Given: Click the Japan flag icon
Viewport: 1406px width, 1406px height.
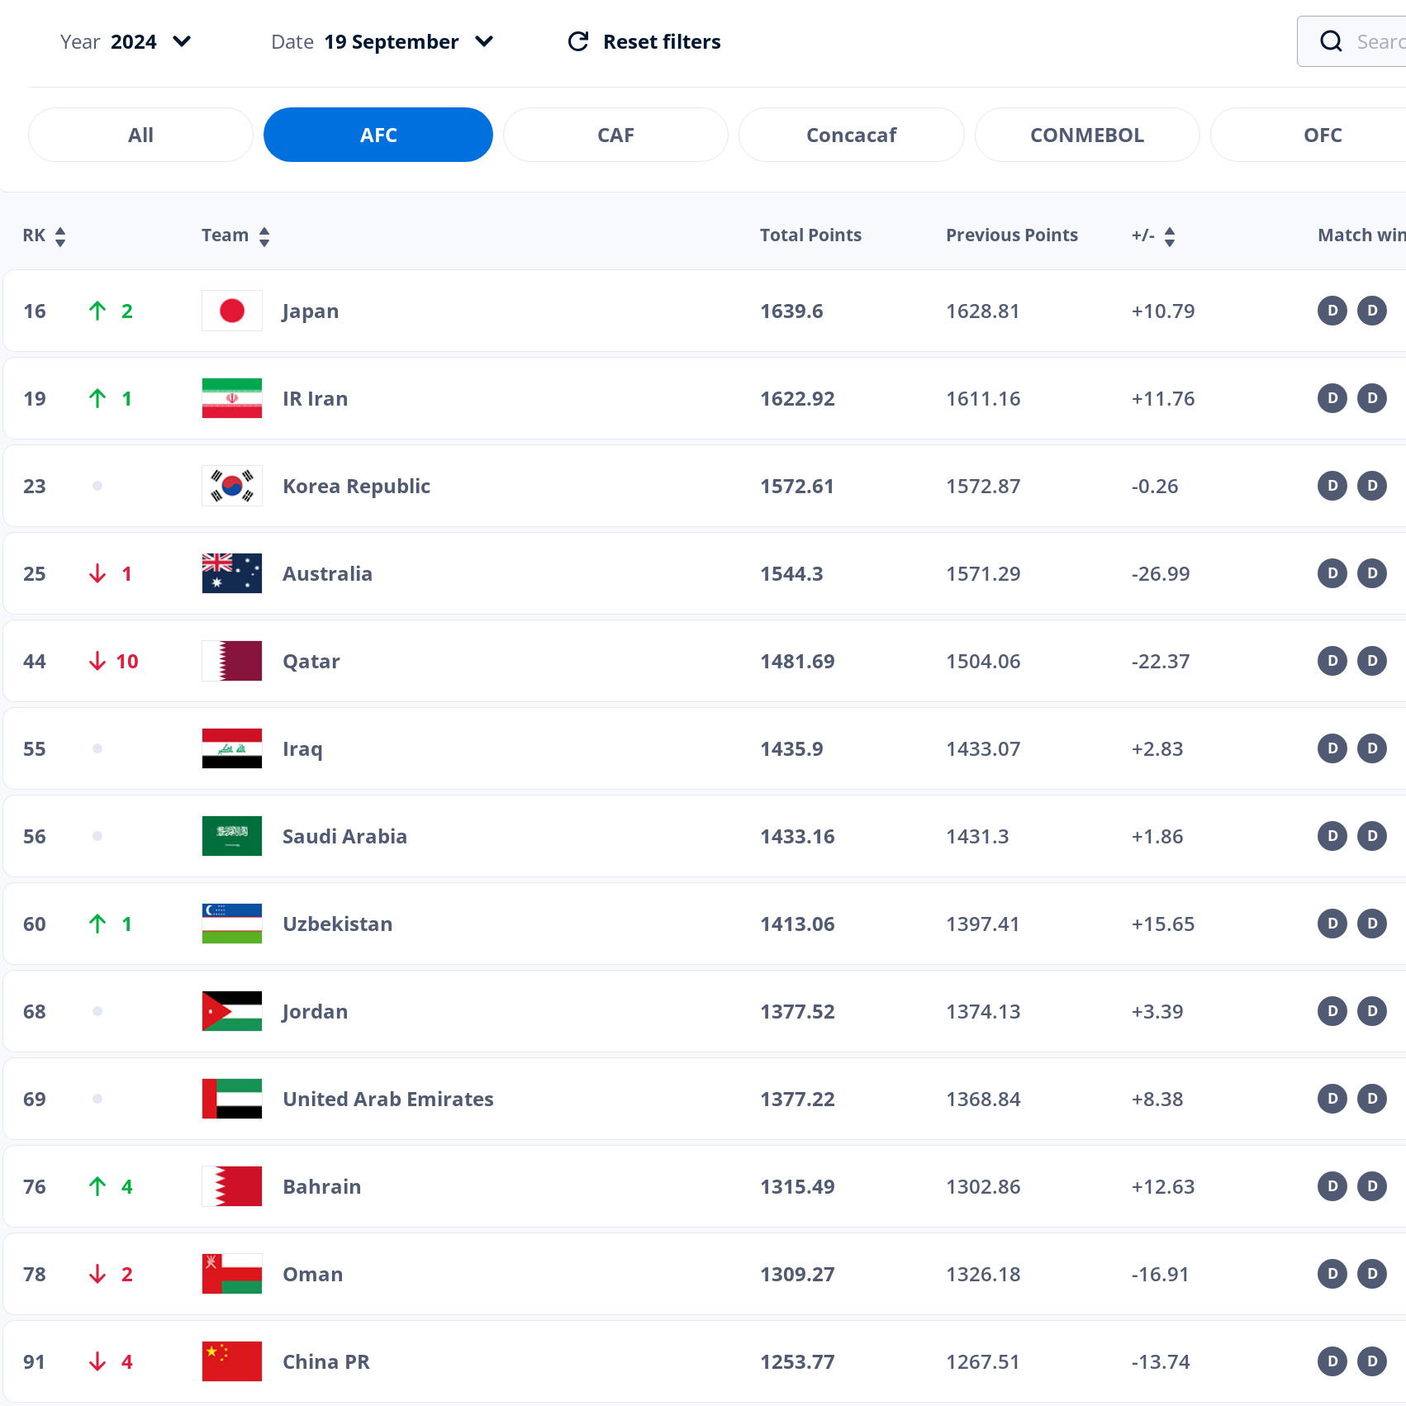Looking at the screenshot, I should click(231, 311).
